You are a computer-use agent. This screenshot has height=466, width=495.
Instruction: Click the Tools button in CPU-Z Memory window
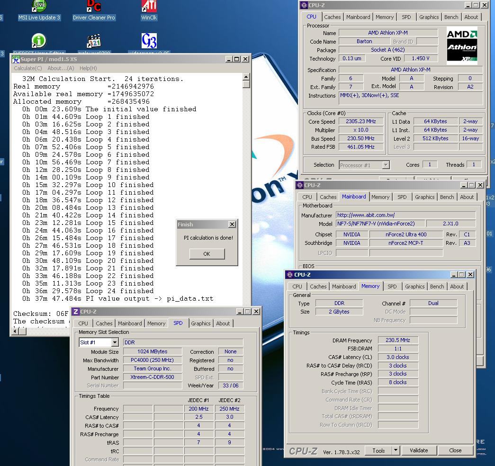pyautogui.click(x=378, y=450)
